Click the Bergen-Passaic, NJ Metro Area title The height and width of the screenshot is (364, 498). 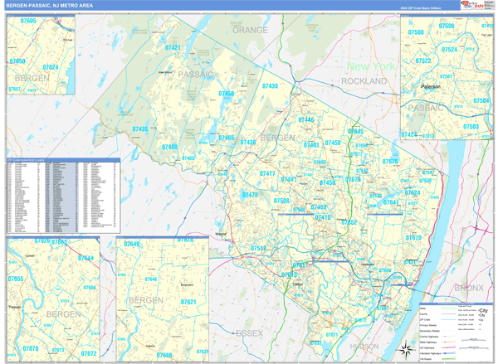(x=50, y=6)
